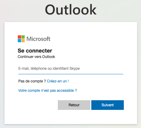This screenshot has width=141, height=128.
Task: Click the Microsoft wordmark text
Action: coord(38,39)
